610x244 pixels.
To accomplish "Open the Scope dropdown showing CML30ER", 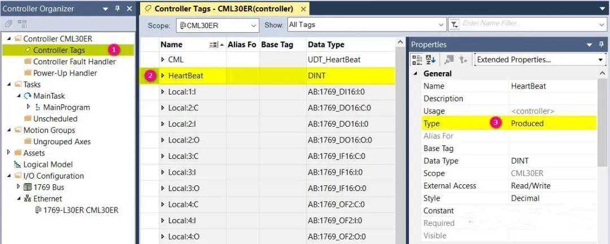I will (x=252, y=25).
